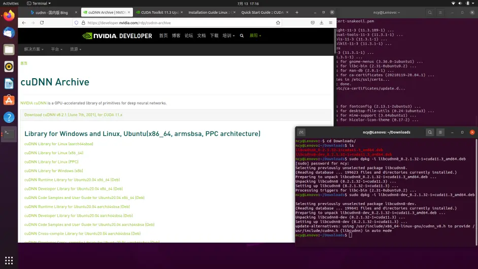Click tracking protection shield icon

coord(77,22)
